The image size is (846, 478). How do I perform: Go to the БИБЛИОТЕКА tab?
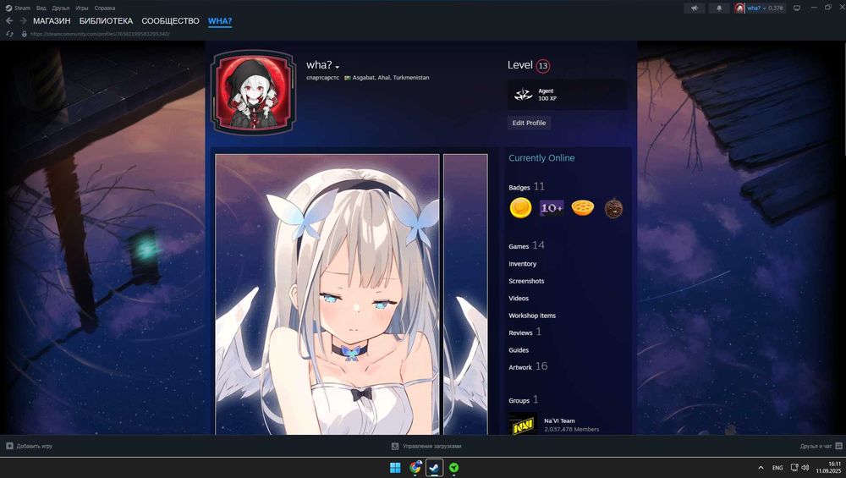(x=106, y=21)
